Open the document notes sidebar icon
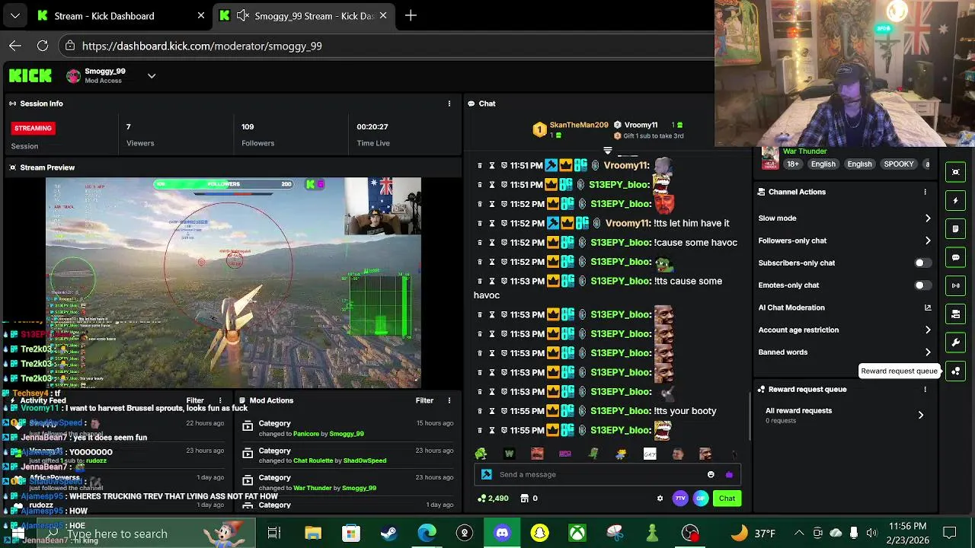Image resolution: width=975 pixels, height=548 pixels. (x=956, y=228)
